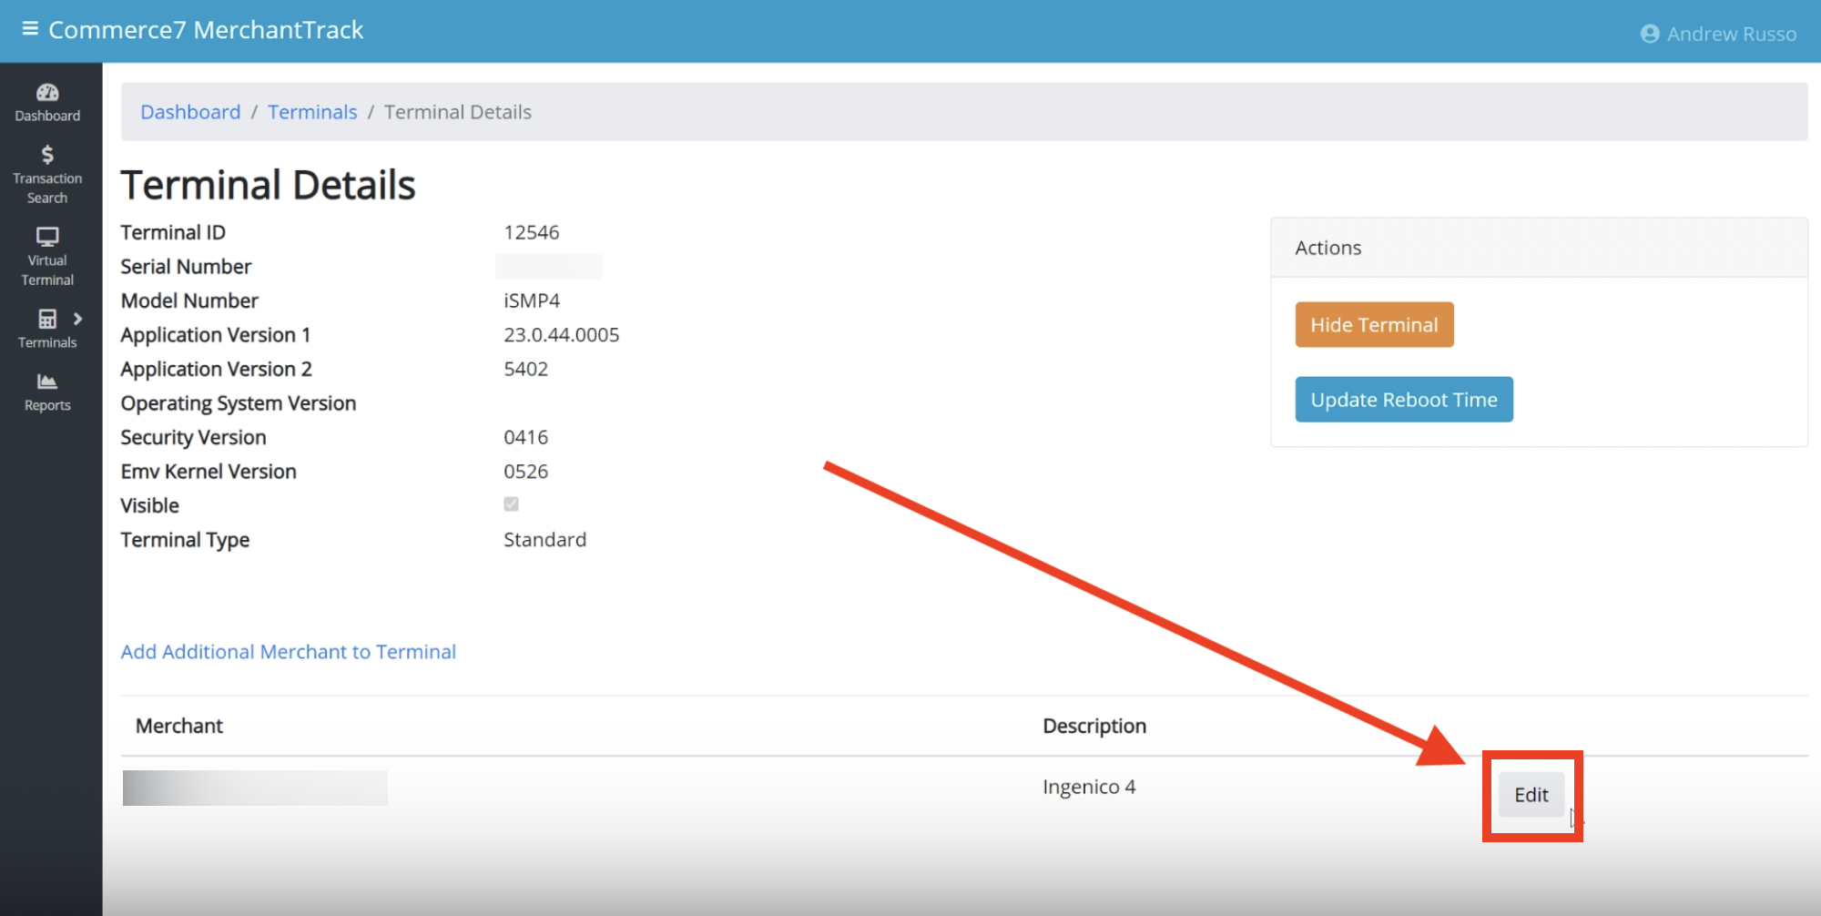Click the Transaction Search dollar icon
1821x916 pixels.
pos(47,155)
